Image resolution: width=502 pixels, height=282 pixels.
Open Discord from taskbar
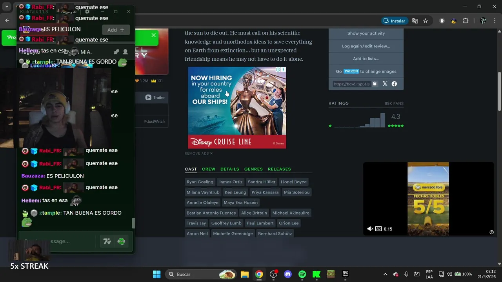click(x=288, y=274)
